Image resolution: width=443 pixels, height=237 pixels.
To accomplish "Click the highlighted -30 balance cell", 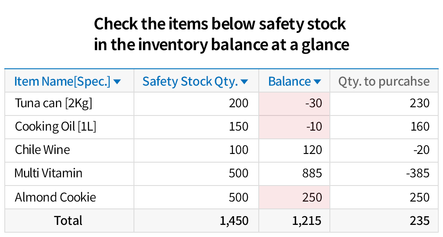I will [x=294, y=103].
